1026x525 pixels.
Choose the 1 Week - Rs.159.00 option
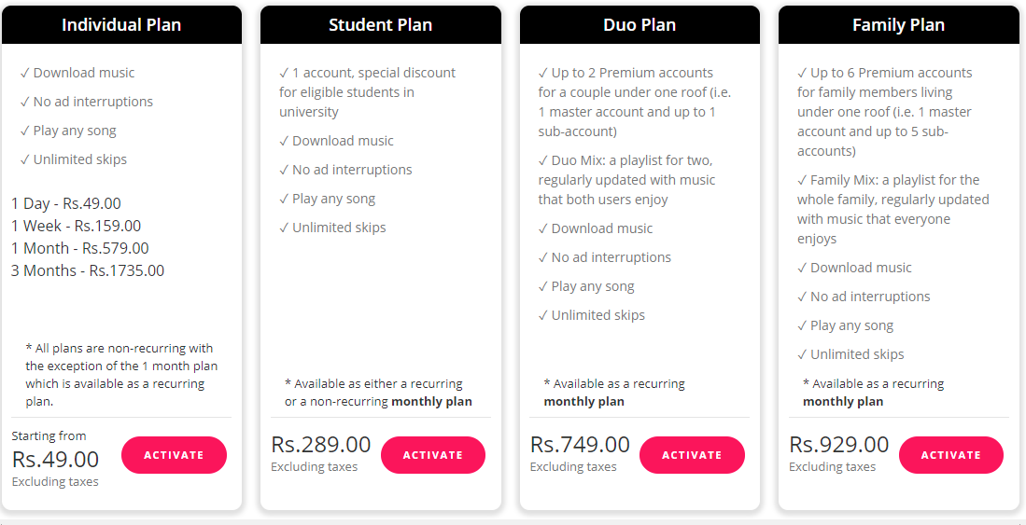pos(76,226)
